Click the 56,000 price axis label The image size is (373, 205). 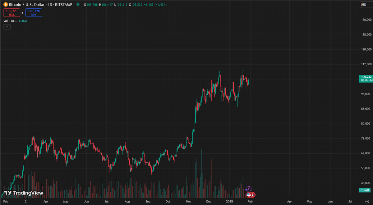click(x=365, y=168)
